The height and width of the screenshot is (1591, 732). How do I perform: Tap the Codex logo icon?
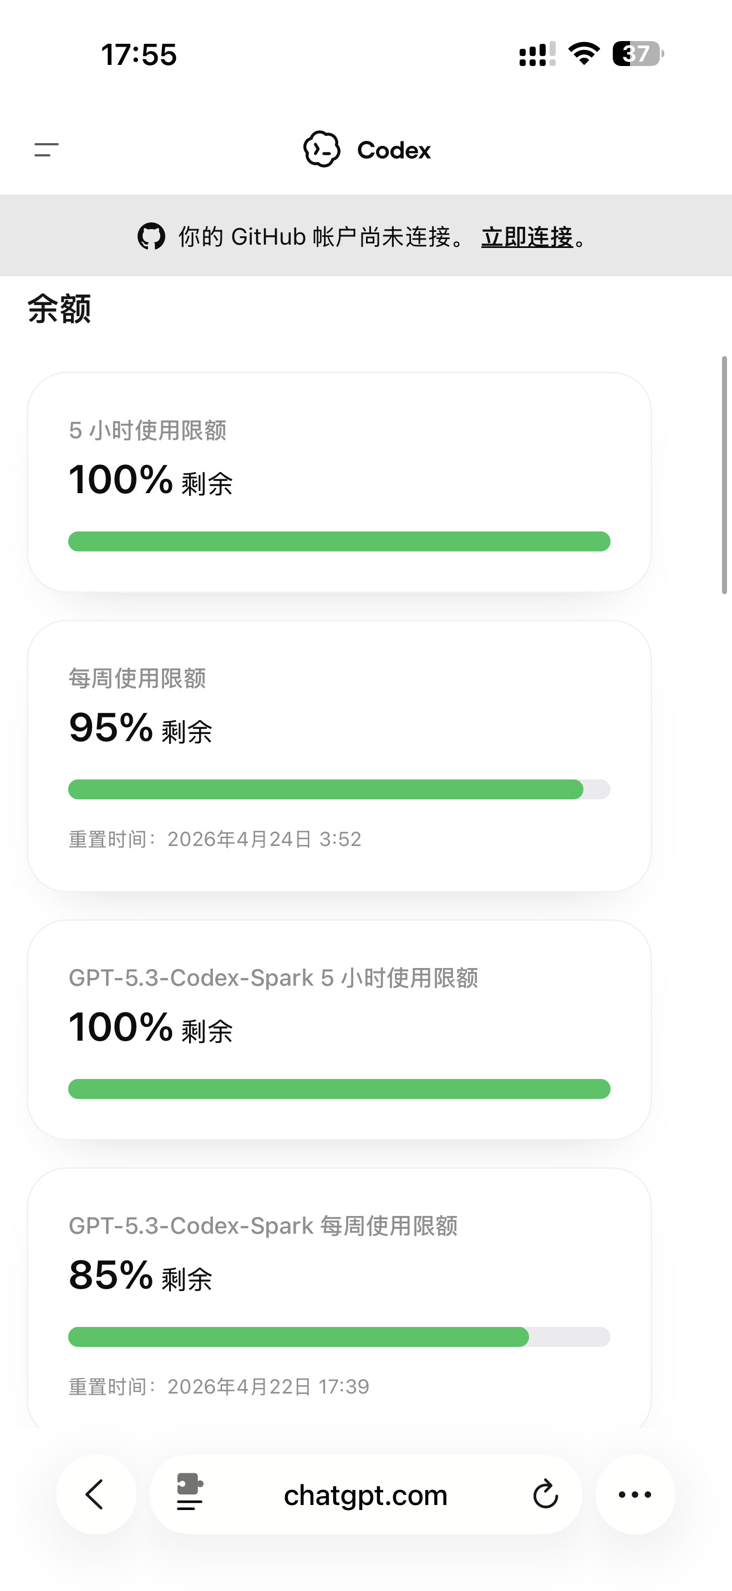click(322, 149)
